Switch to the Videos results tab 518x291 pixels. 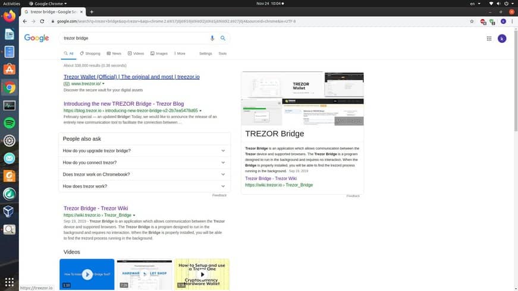(136, 53)
